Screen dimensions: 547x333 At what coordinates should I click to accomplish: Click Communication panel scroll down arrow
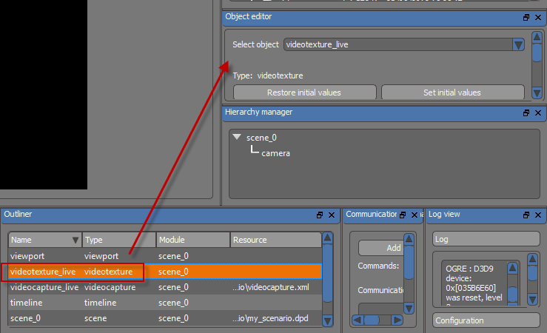pyautogui.click(x=409, y=309)
